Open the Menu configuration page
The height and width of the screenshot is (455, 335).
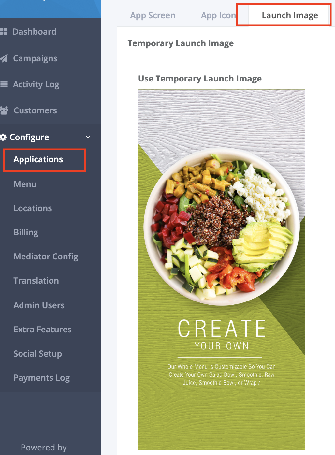[25, 184]
